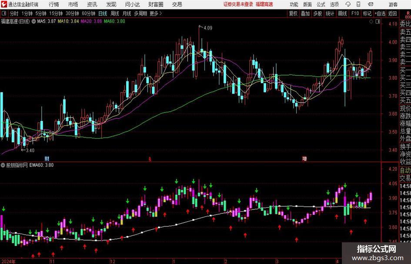Click the 证券交易未登录 login link

(x=238, y=4)
